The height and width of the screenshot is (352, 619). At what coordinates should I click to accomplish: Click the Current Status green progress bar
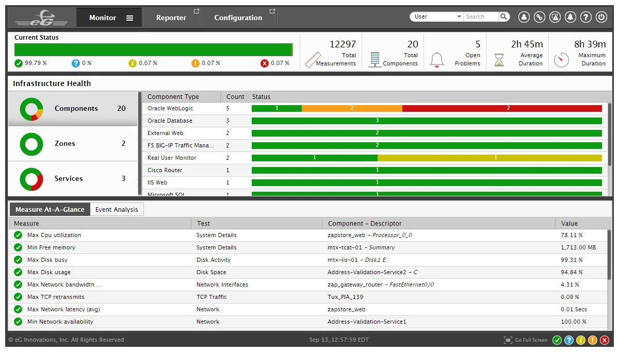[x=154, y=49]
